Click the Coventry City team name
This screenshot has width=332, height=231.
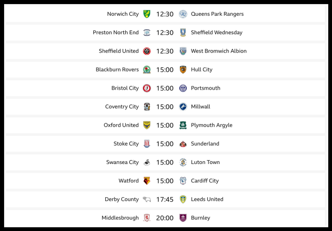121,107
